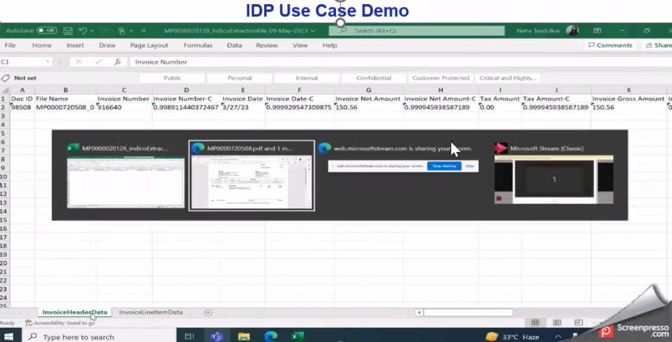Switch to the Home ribbon tab
The width and height of the screenshot is (672, 342).
click(x=42, y=45)
